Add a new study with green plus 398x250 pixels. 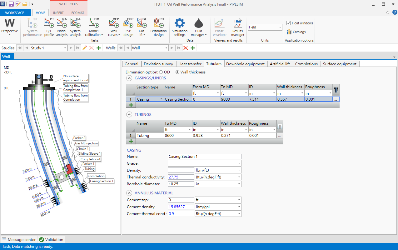98,48
